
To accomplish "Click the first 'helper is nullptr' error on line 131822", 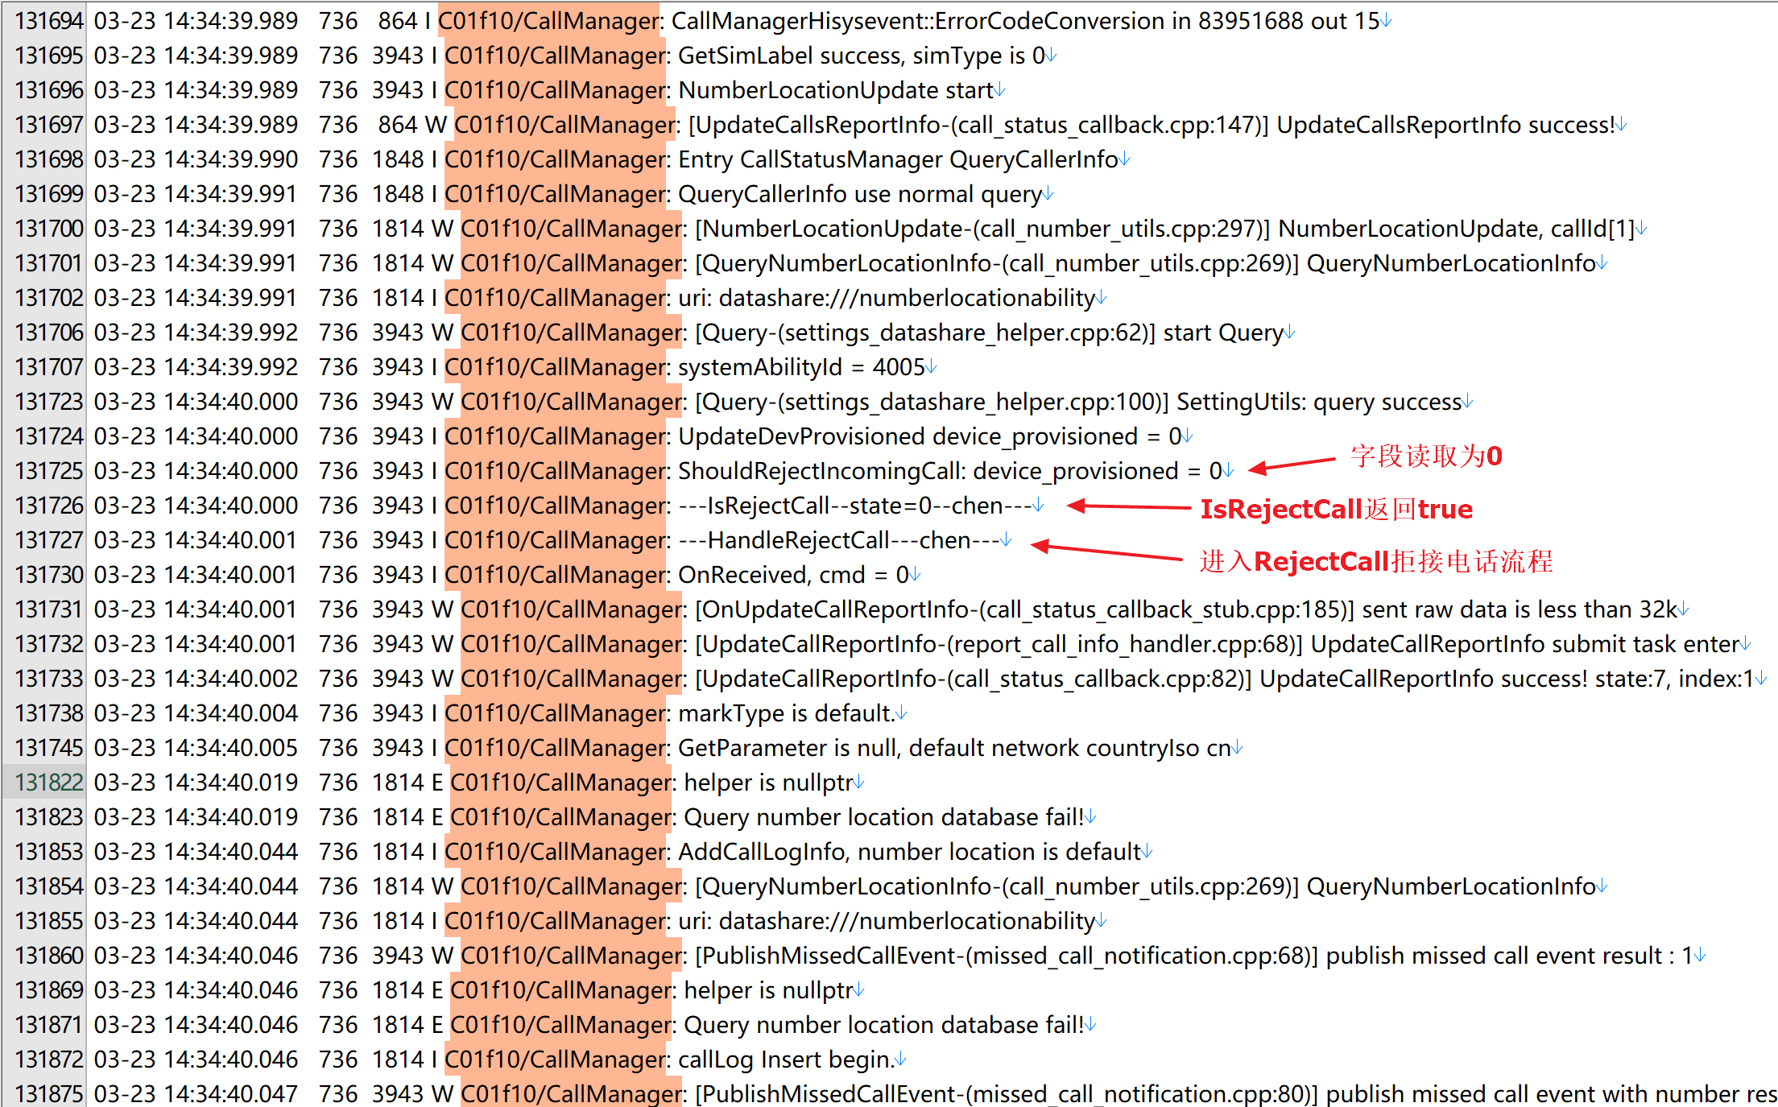I will (x=768, y=783).
